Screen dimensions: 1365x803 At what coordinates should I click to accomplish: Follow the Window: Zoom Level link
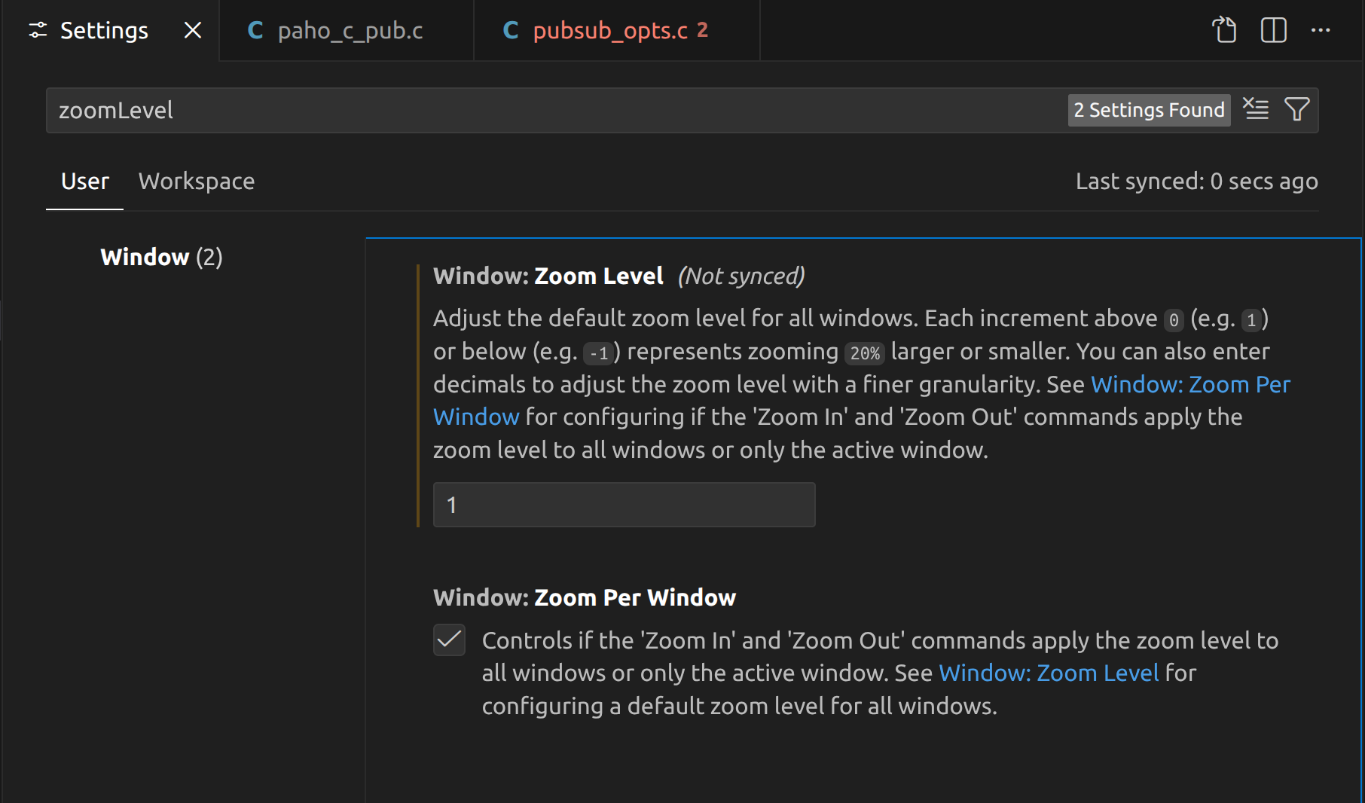click(1048, 673)
